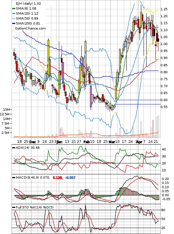174x234 pixels.
Task: Click the Feb date axis label
Action: (x=86, y=142)
